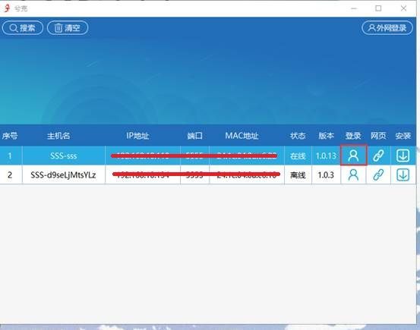Click the 离线 status cell
The height and width of the screenshot is (330, 420).
tap(298, 175)
